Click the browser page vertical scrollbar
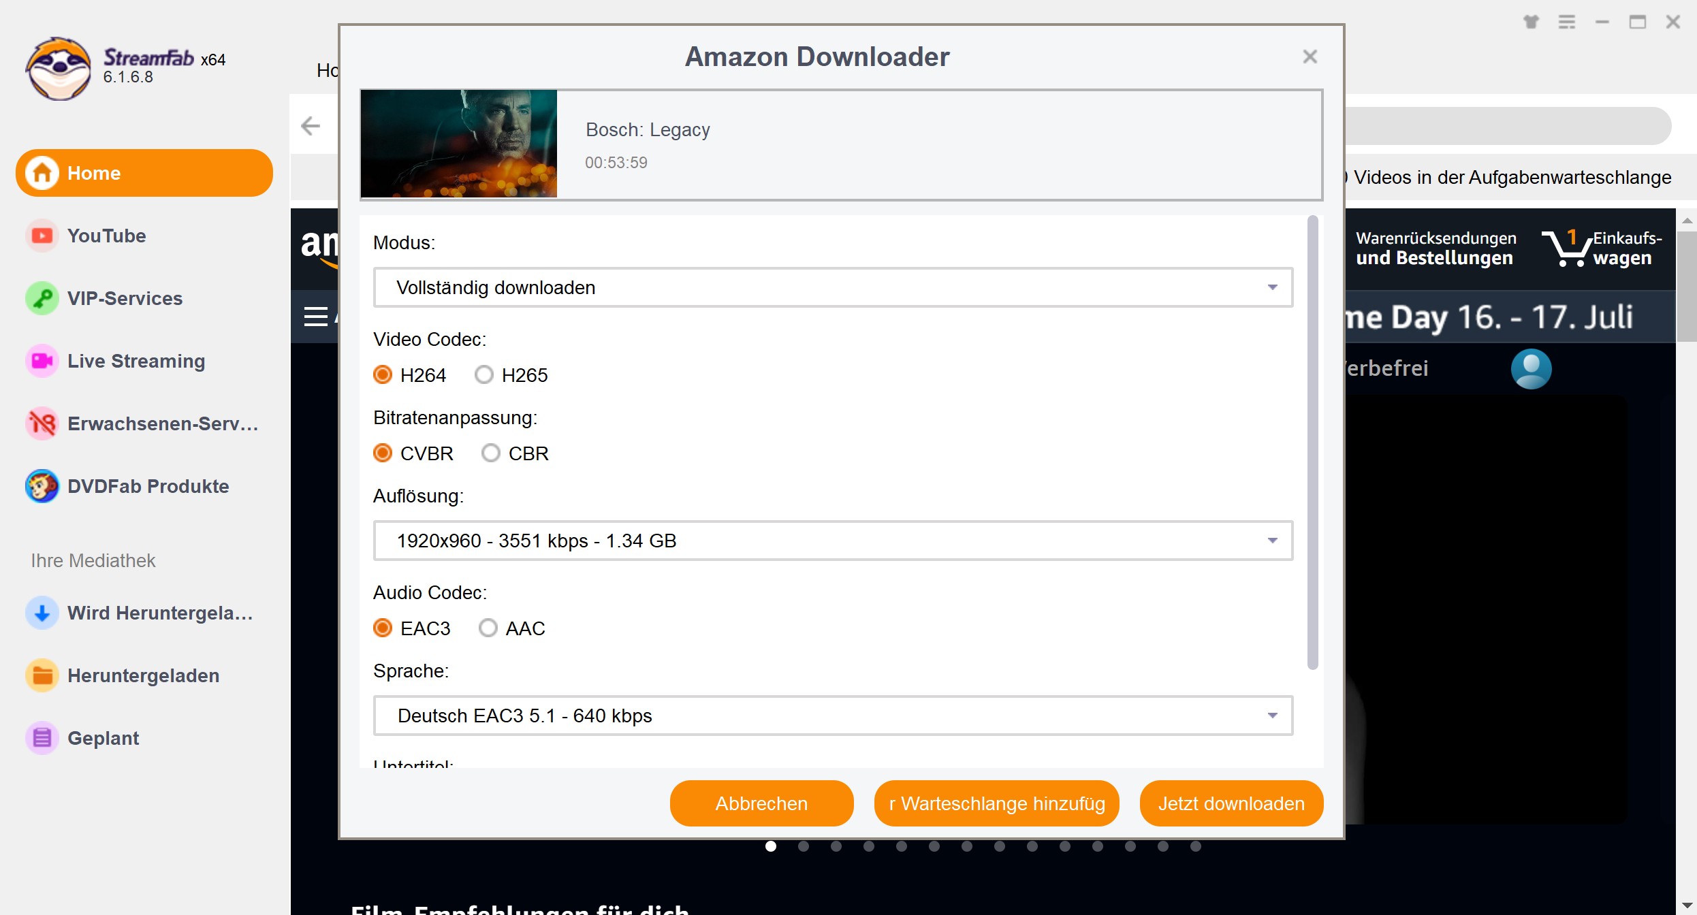Screen dimensions: 1697x915 coord(1687,286)
